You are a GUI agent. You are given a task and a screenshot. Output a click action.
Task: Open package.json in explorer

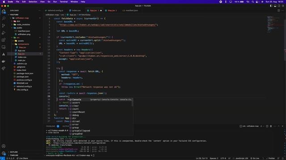click(x=22, y=77)
